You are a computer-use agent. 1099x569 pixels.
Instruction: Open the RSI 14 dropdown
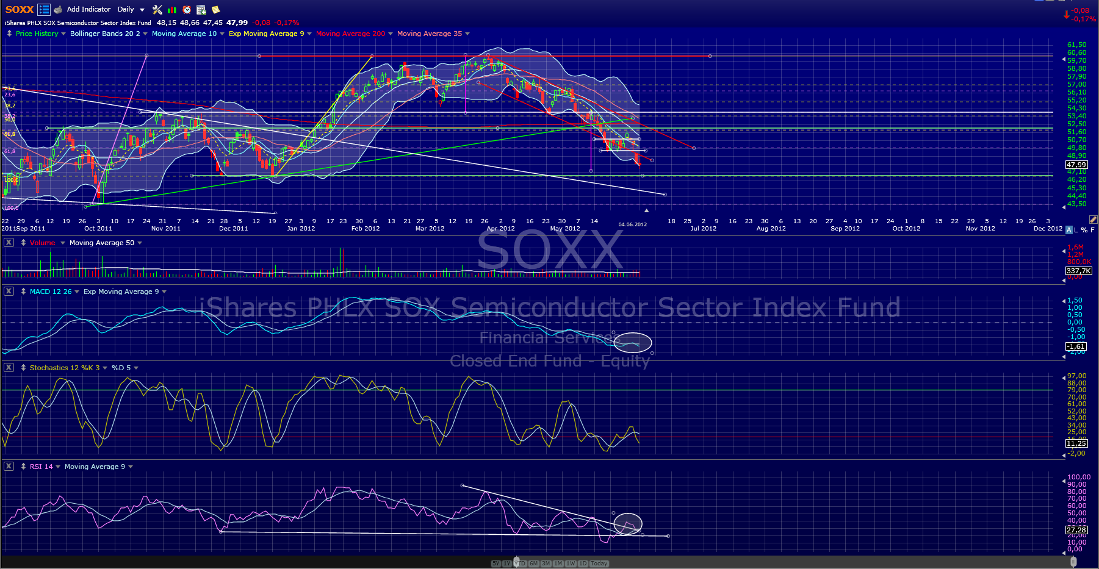tap(58, 467)
